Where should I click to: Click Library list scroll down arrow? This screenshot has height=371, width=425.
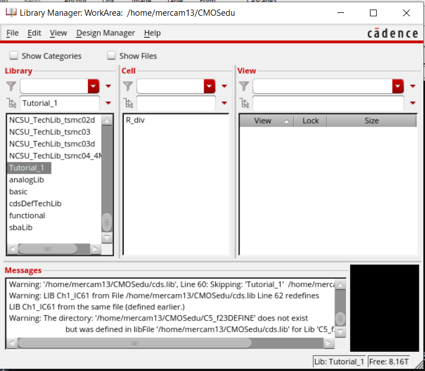point(107,238)
